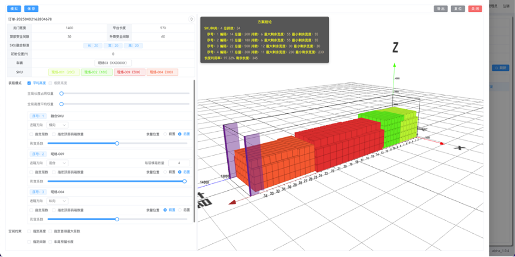The height and width of the screenshot is (257, 515).
Task: Click the 复位 reset view button
Action: pyautogui.click(x=458, y=9)
